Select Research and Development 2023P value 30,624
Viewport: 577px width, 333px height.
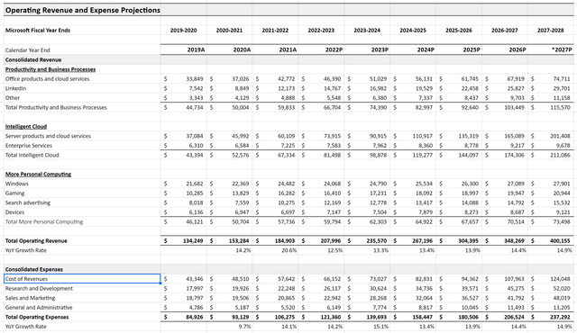[x=379, y=289]
